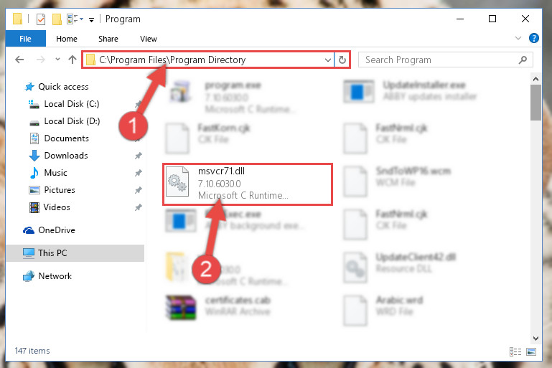
Task: Open Customize Quick Access Toolbar dropdown
Action: click(92, 19)
